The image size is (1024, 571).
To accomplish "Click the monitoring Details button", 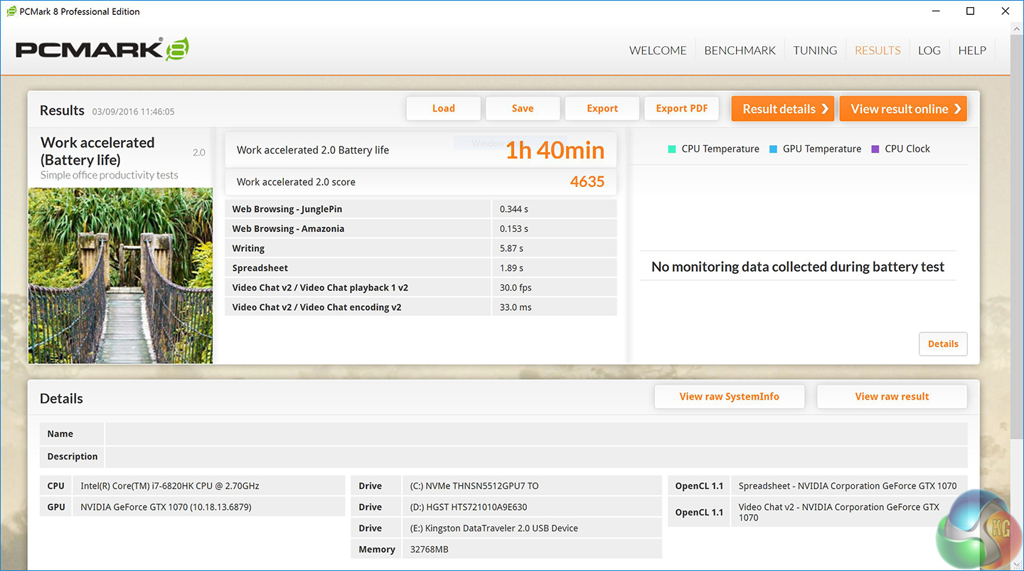I will [x=943, y=344].
